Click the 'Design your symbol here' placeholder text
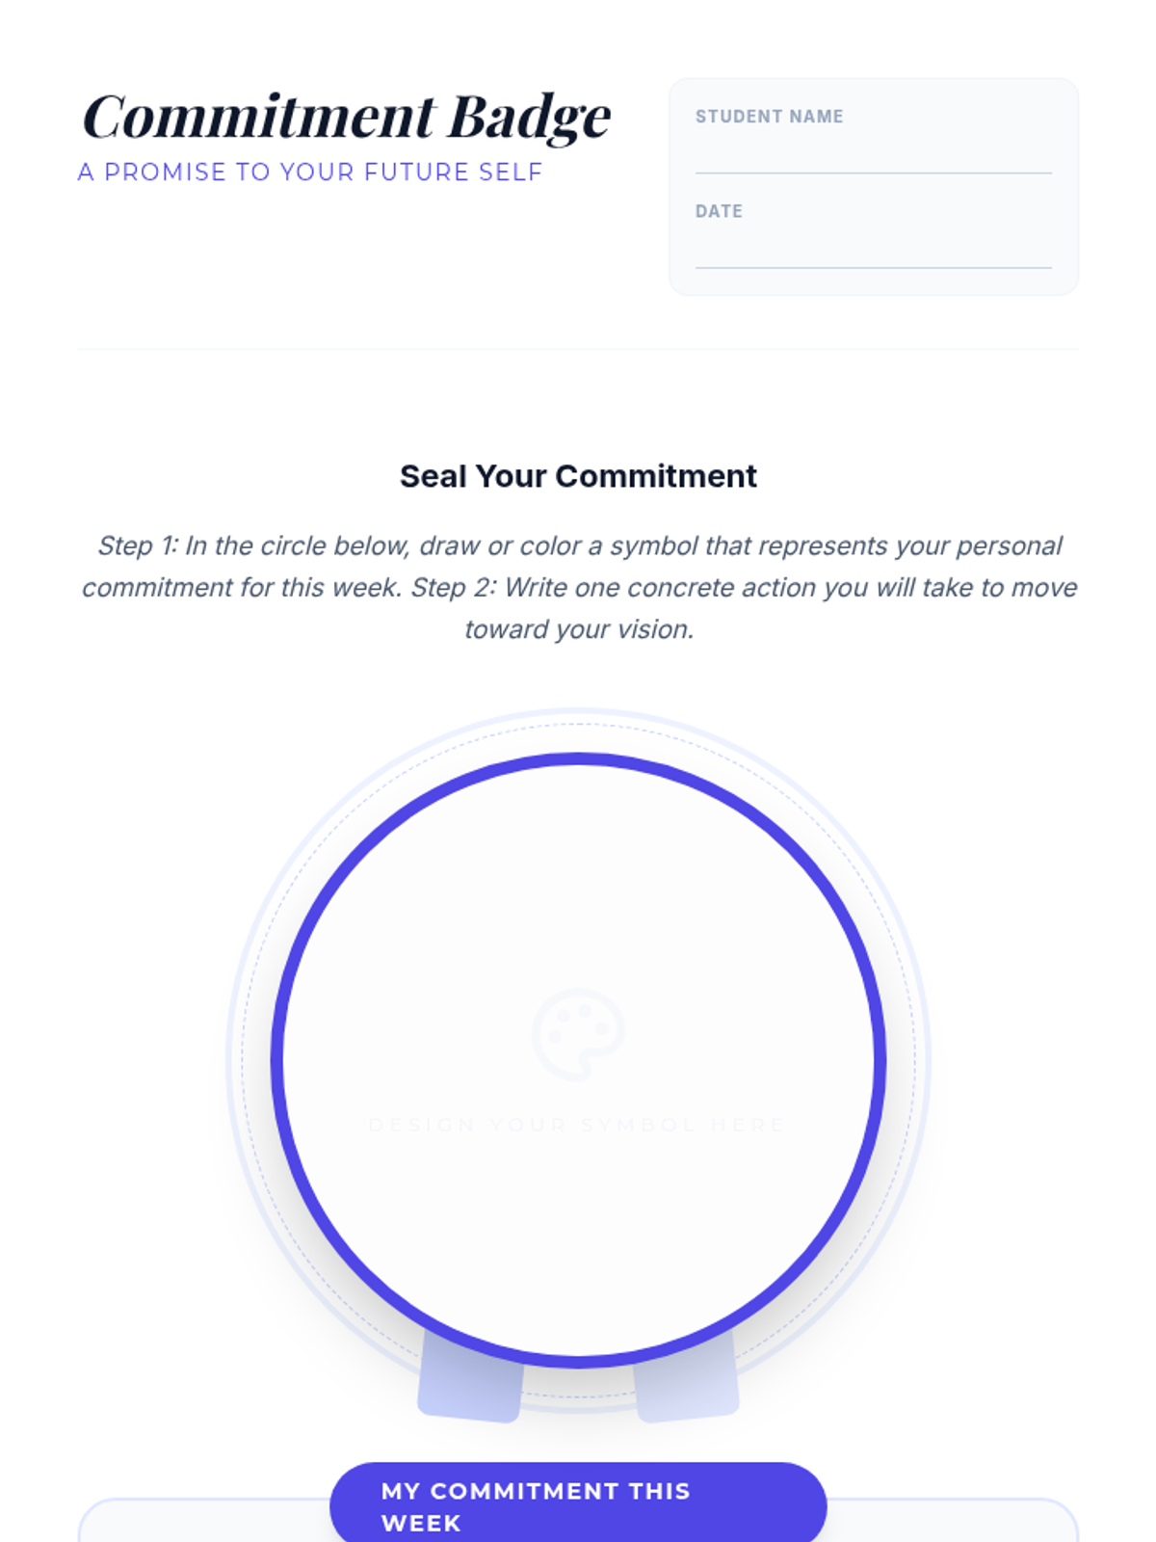Screen dimensions: 1156x1542 pyautogui.click(x=578, y=1125)
